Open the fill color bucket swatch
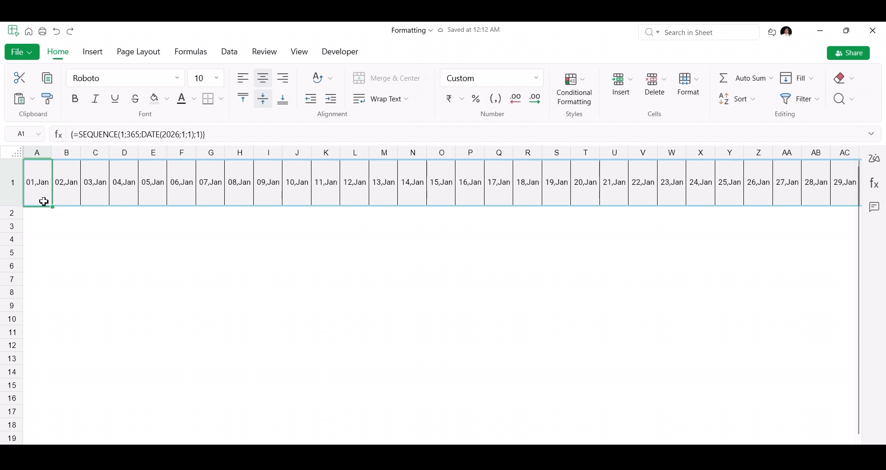Image resolution: width=886 pixels, height=470 pixels. pos(155,99)
